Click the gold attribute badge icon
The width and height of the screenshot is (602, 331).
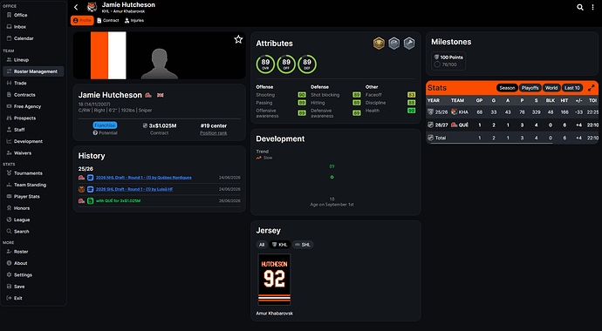pyautogui.click(x=379, y=44)
